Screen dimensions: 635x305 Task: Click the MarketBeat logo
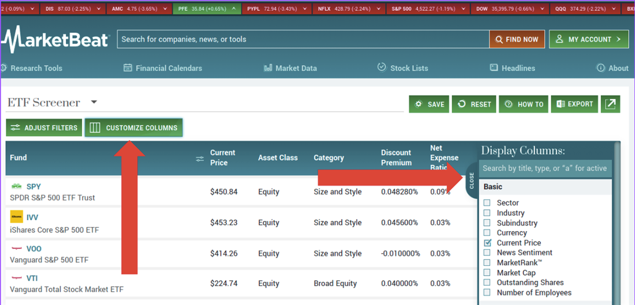tap(55, 39)
